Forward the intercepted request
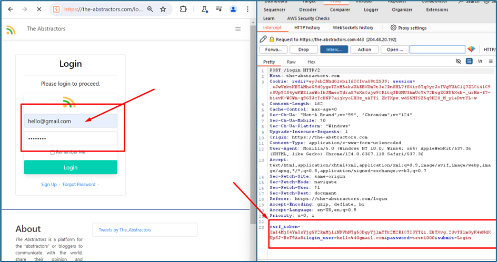Viewport: 497px width, 262px height. click(x=273, y=49)
